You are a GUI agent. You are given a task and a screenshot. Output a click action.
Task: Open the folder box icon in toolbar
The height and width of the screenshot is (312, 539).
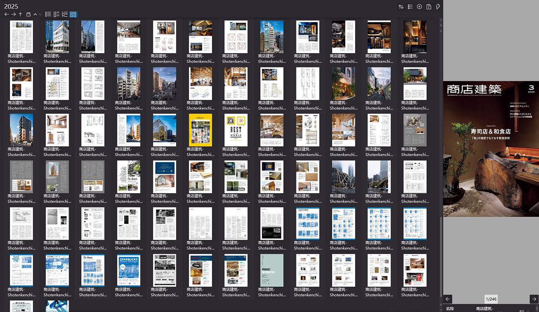(x=28, y=14)
